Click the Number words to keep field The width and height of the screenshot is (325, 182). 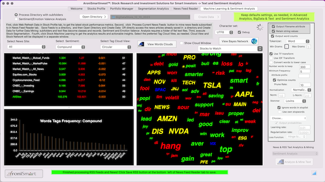click(x=305, y=67)
